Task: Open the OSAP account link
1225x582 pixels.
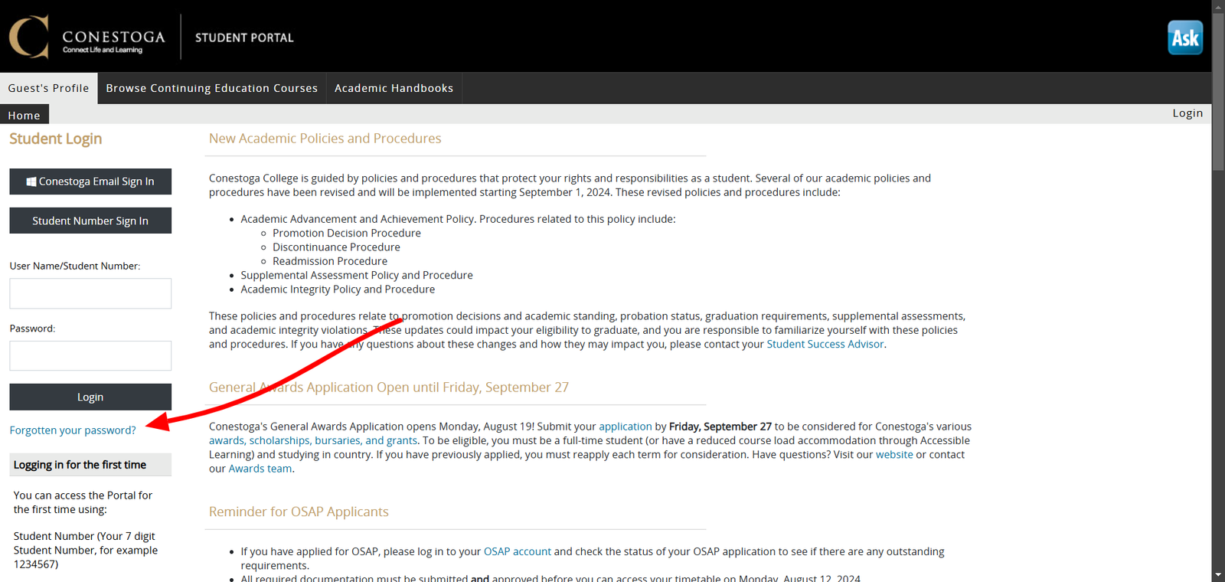Action: tap(518, 551)
